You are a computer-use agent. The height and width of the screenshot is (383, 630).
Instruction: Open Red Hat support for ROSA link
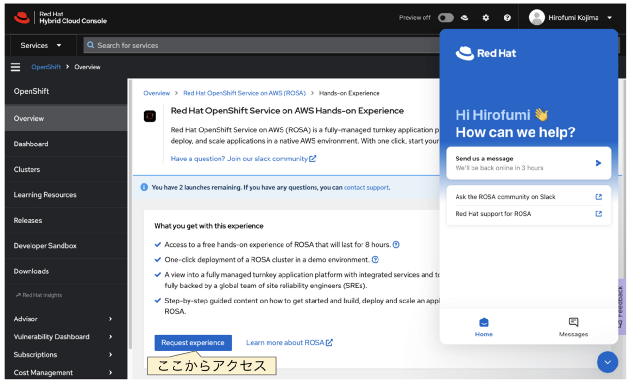[x=529, y=214]
